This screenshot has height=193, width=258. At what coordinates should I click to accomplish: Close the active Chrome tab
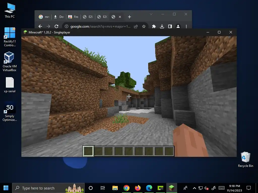point(120,17)
